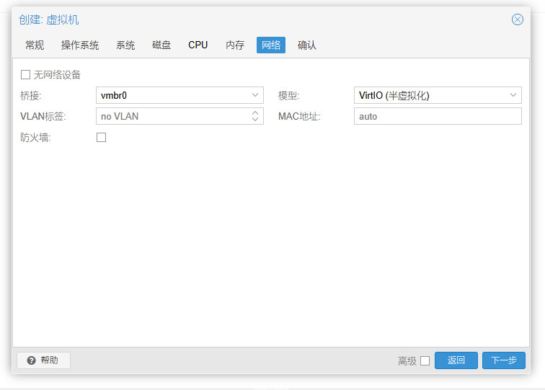Close the 创建: 虚拟机 dialog

517,19
